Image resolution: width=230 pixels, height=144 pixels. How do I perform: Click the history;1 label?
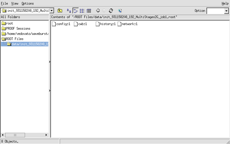(108, 24)
